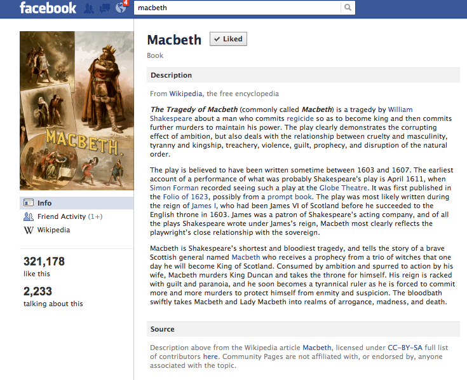This screenshot has width=467, height=380.
Task: Click the Source section header
Action: [303, 329]
